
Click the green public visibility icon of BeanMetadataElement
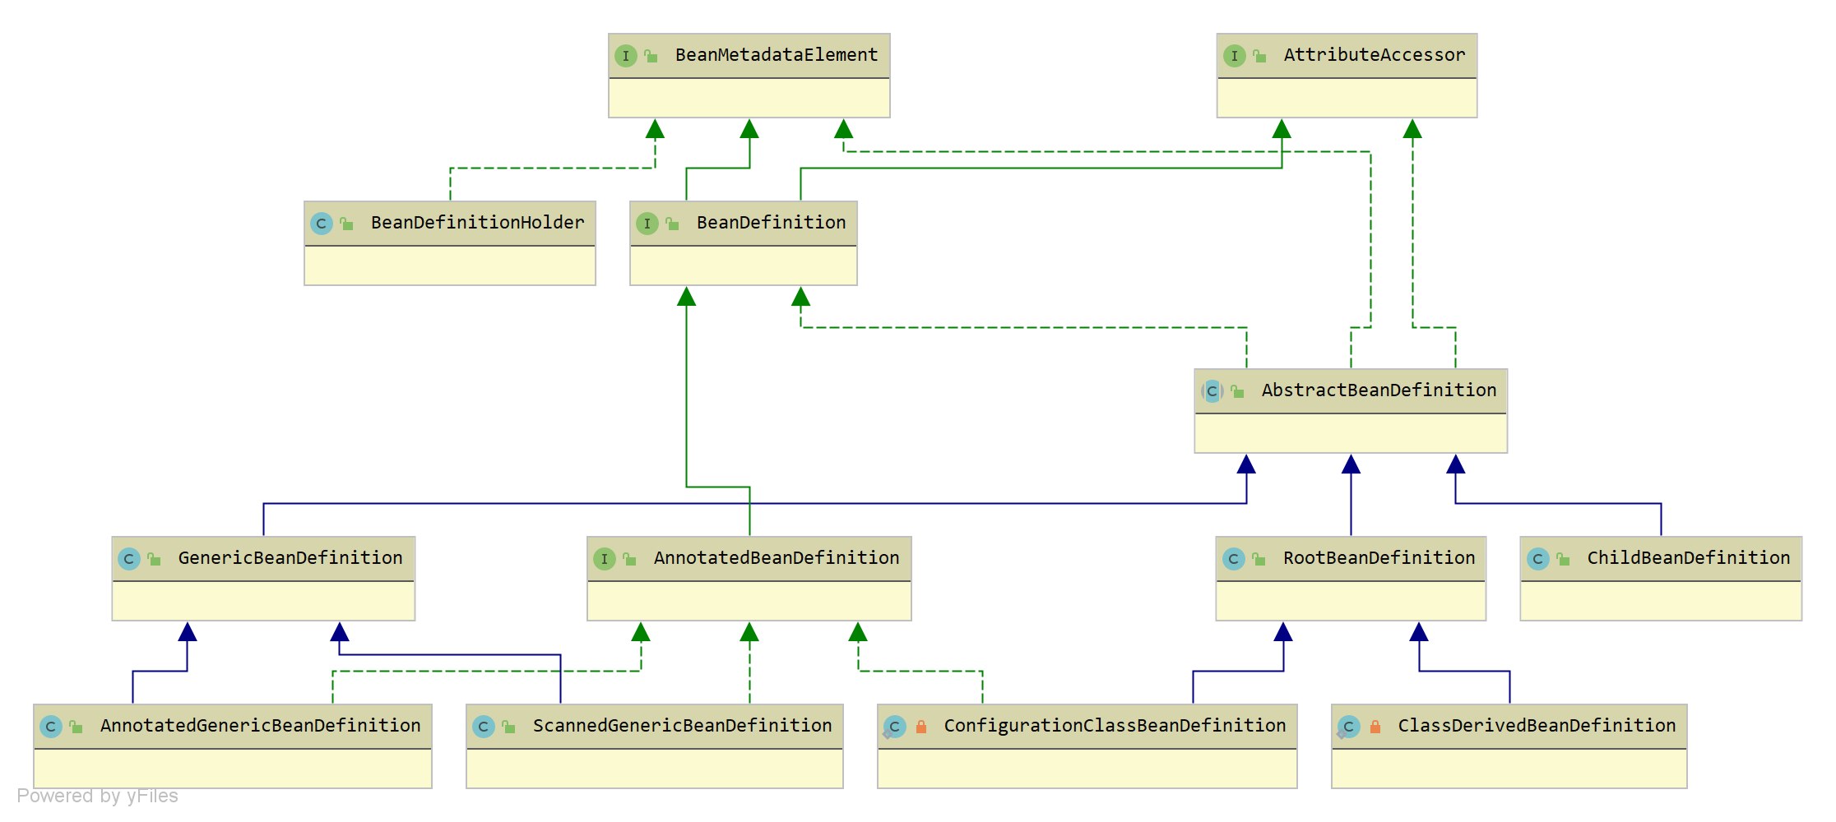click(651, 56)
